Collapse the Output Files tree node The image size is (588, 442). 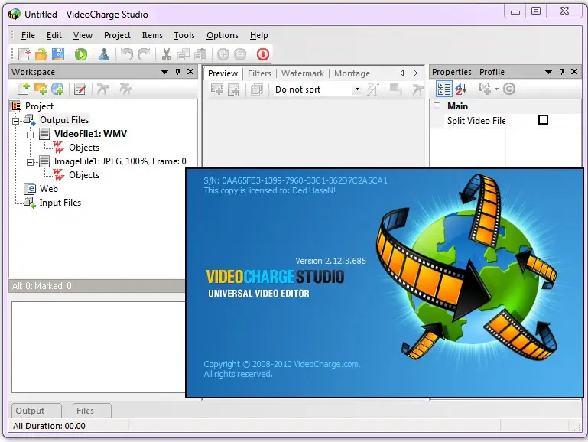[15, 121]
